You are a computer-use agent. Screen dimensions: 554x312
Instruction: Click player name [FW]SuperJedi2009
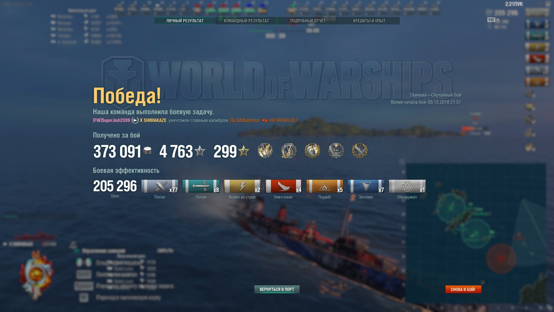pos(111,120)
